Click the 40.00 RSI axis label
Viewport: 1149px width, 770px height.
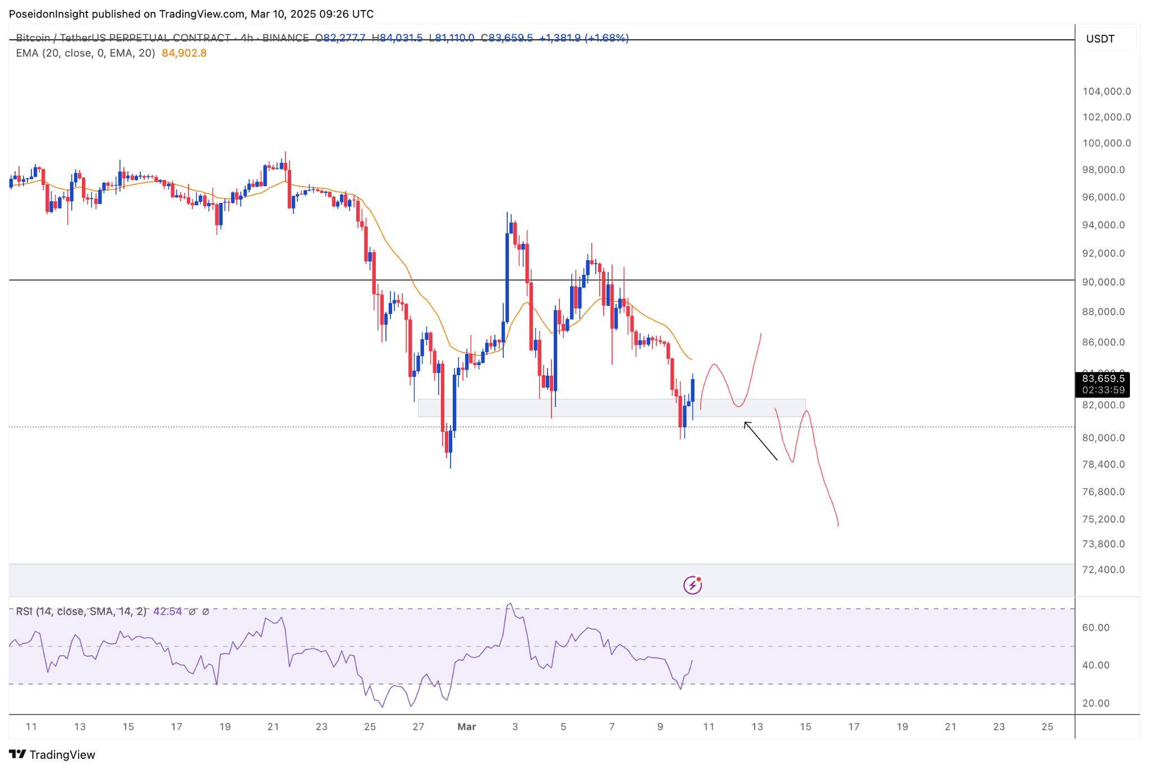(1096, 665)
